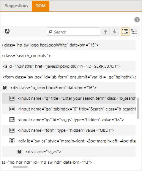The image size is (142, 171).
Task: Switch to the tree structure view icon
Action: click(134, 32)
